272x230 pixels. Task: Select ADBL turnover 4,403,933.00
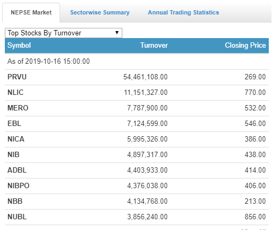(x=148, y=170)
